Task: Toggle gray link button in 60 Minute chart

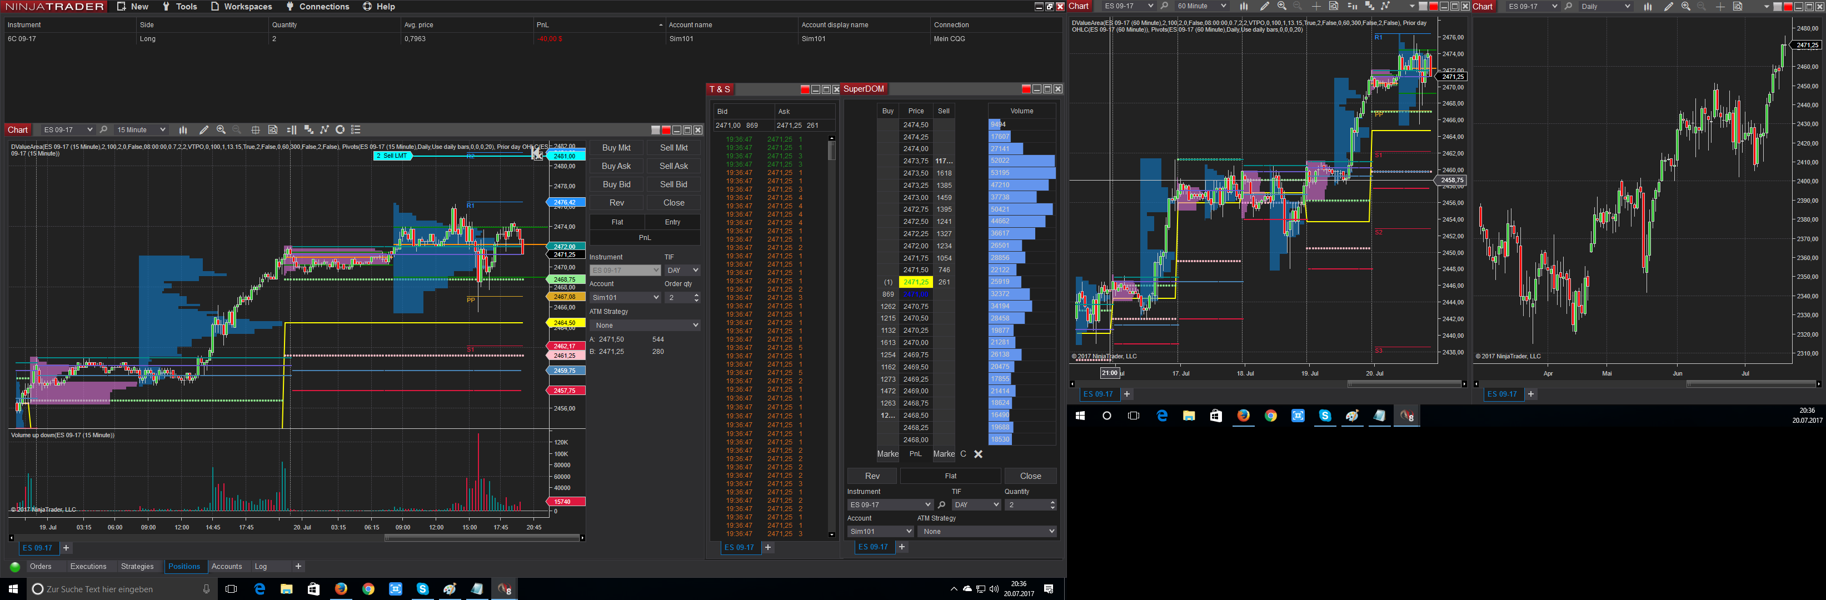Action: [x=1423, y=6]
